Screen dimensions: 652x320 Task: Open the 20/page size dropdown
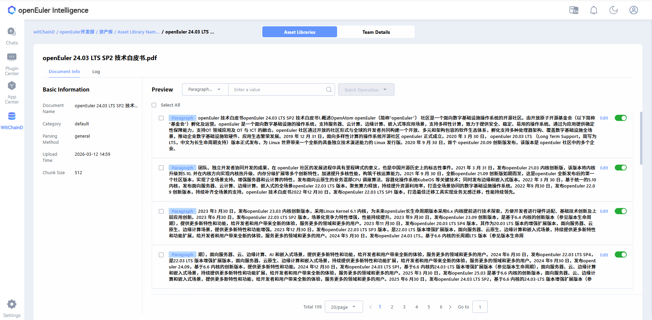(x=344, y=307)
